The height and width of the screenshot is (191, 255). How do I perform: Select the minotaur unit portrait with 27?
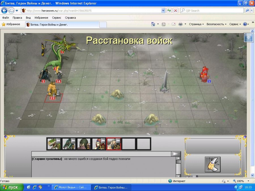click(x=114, y=144)
